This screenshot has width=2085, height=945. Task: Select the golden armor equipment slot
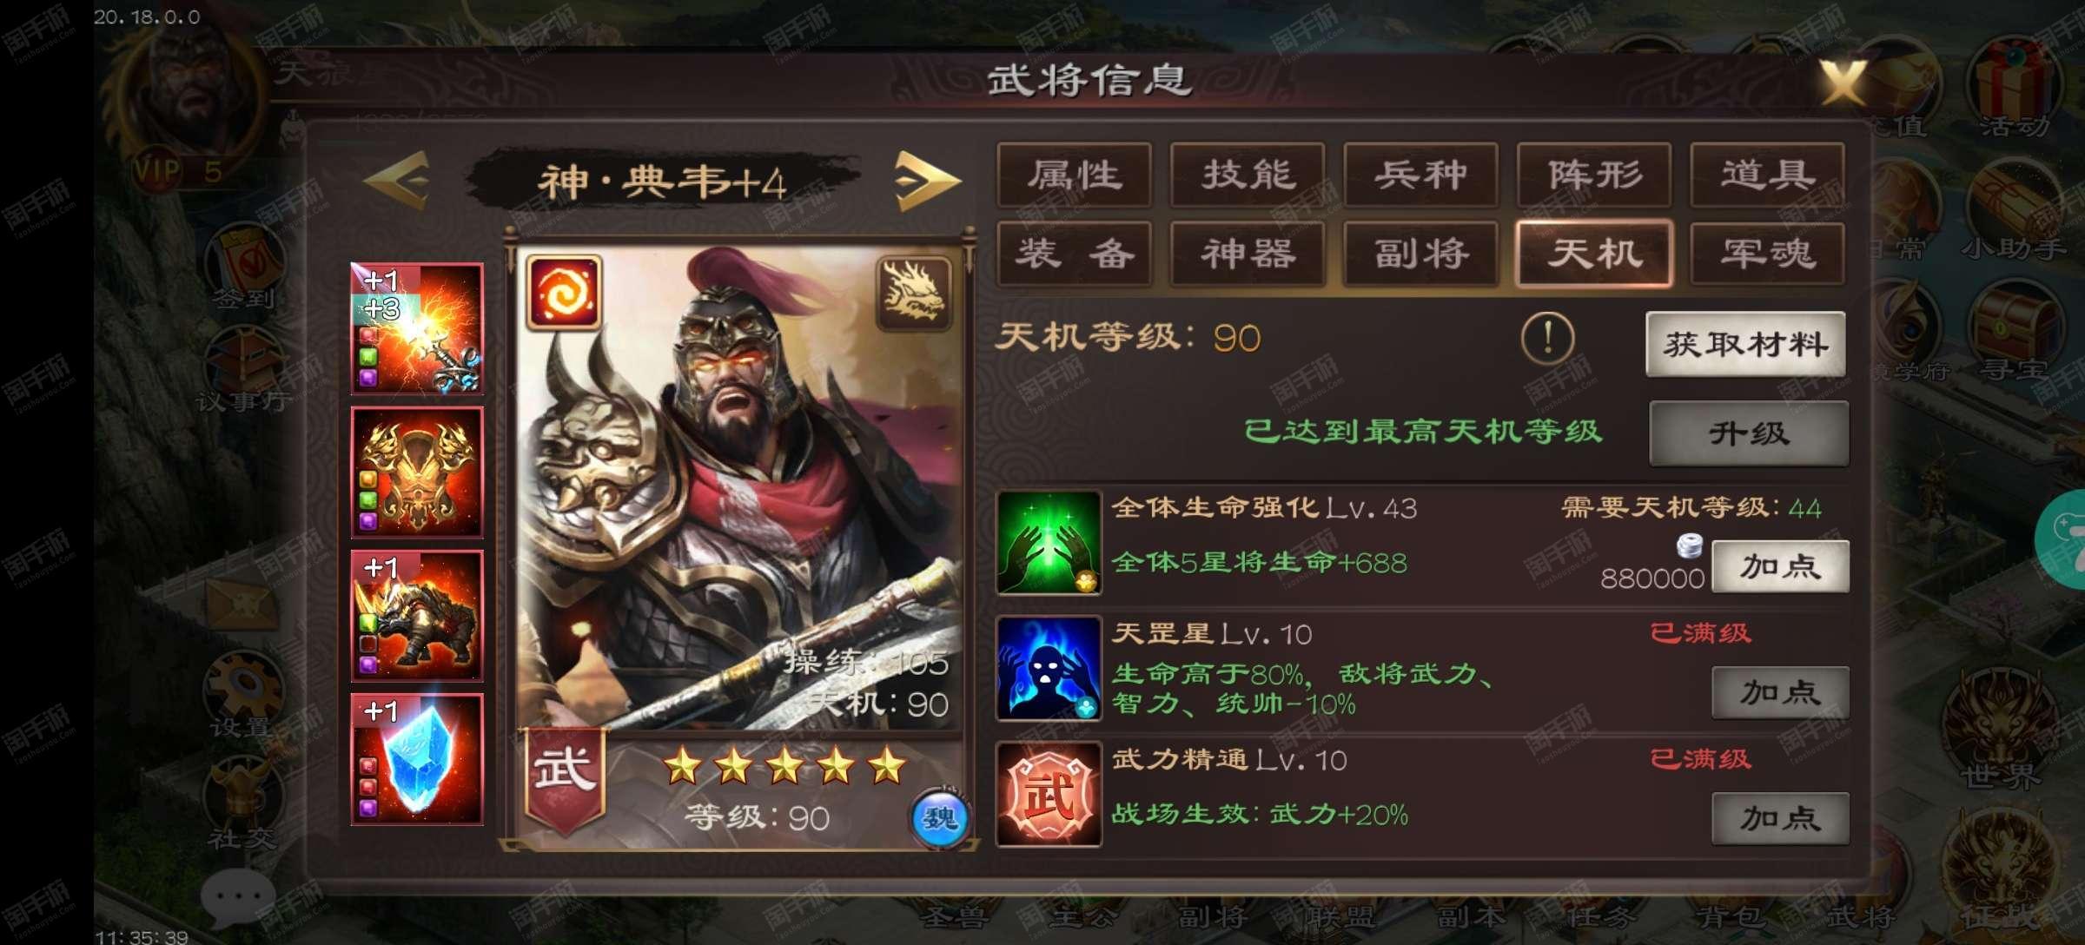point(417,472)
